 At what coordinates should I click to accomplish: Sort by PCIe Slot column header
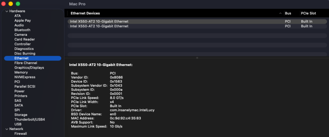(x=309, y=13)
